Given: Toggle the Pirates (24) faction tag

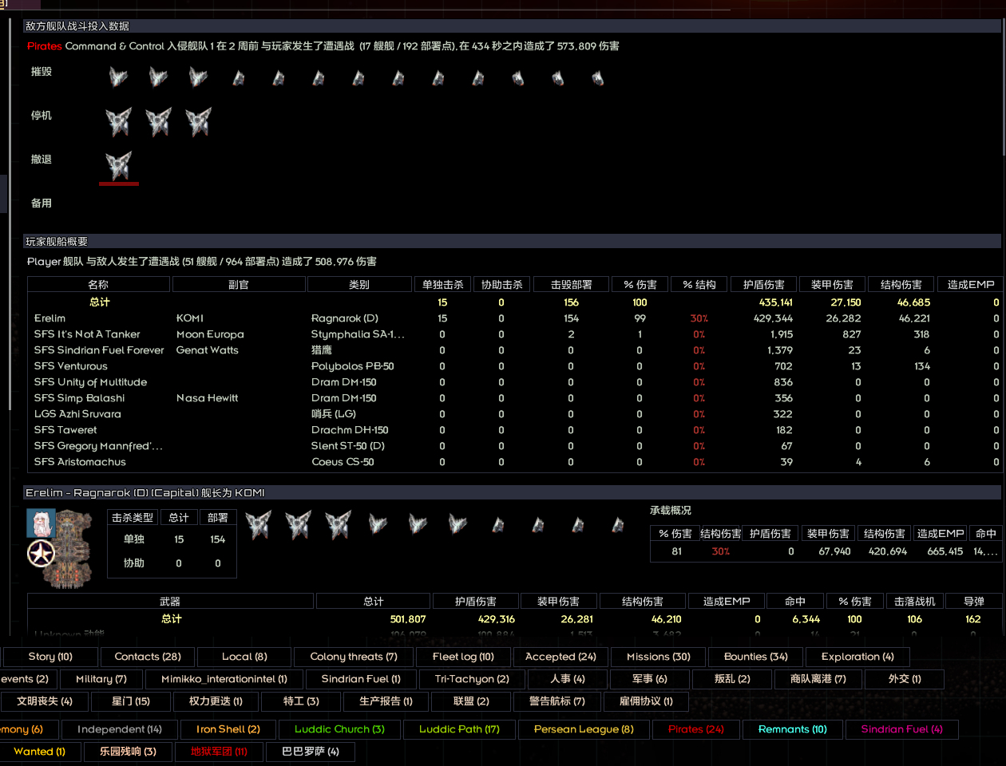Looking at the screenshot, I should (695, 729).
